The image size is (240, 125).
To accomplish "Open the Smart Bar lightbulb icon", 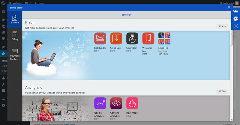I will pyautogui.click(x=132, y=38).
